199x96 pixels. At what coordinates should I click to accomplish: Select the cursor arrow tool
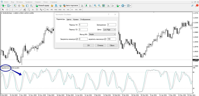click(x=3, y=10)
